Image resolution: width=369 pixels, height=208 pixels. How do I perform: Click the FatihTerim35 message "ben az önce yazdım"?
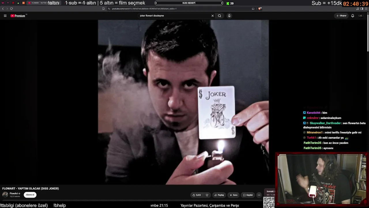(336, 143)
